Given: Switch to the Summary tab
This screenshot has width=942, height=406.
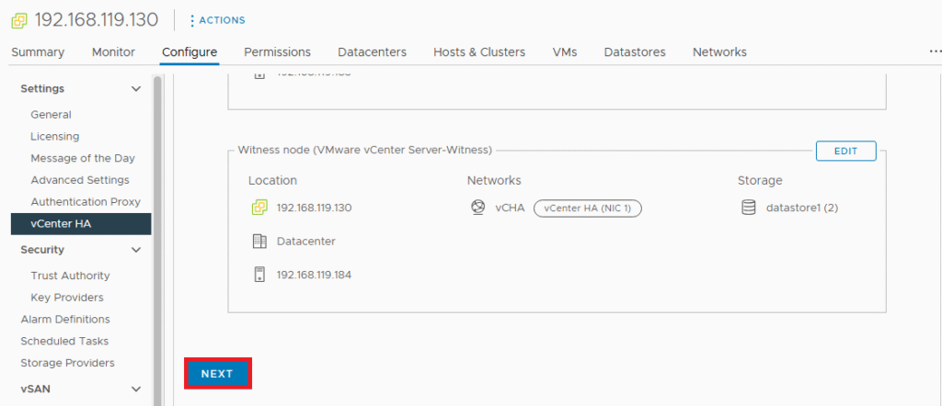Looking at the screenshot, I should coord(38,52).
